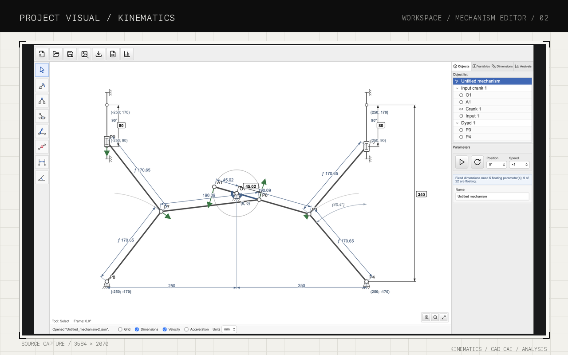
Task: Click the Name input field
Action: [x=492, y=196]
